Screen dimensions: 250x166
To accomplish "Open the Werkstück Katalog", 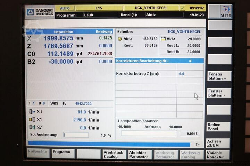I will [x=114, y=154].
